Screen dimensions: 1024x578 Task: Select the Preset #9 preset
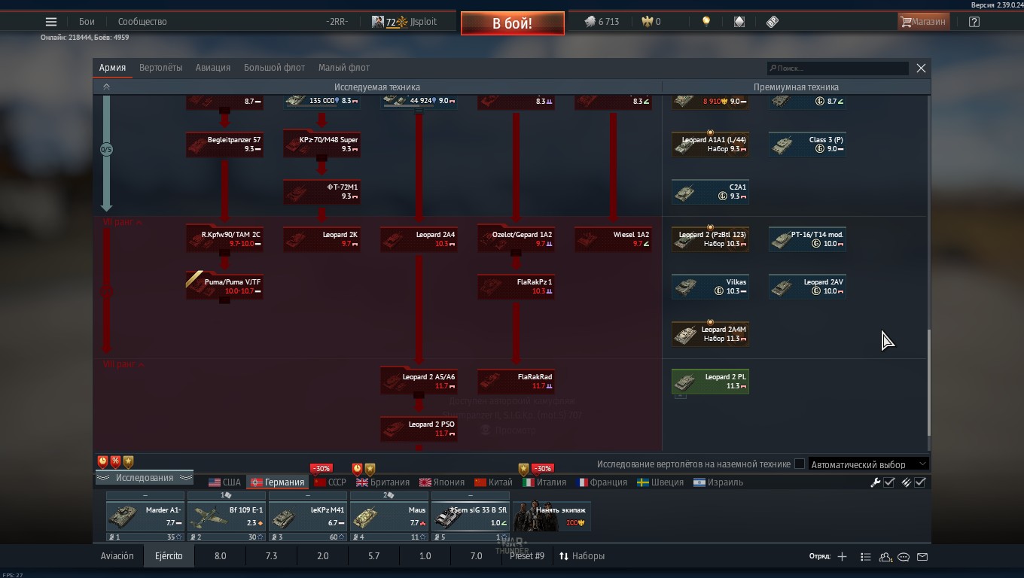pos(527,556)
